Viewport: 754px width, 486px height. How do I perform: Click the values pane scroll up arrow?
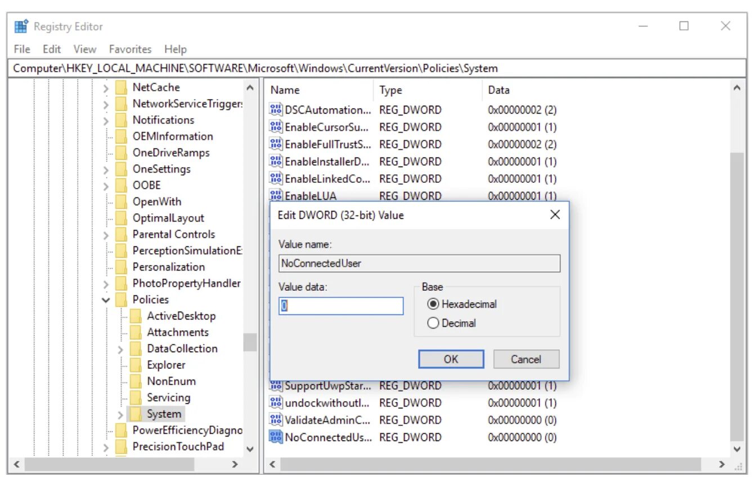pos(737,88)
